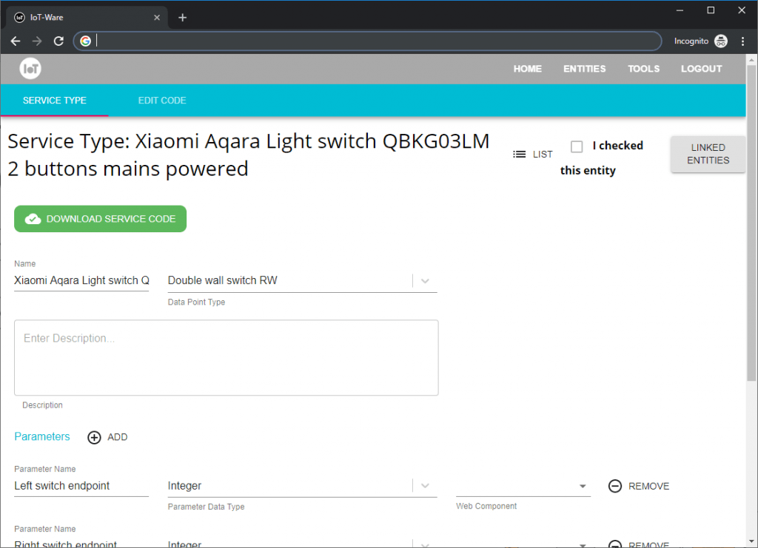
Task: Click LOGOUT in the navigation
Action: coord(702,69)
